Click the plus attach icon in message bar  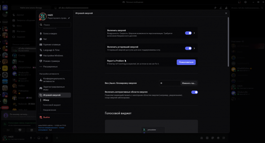(x=57, y=138)
